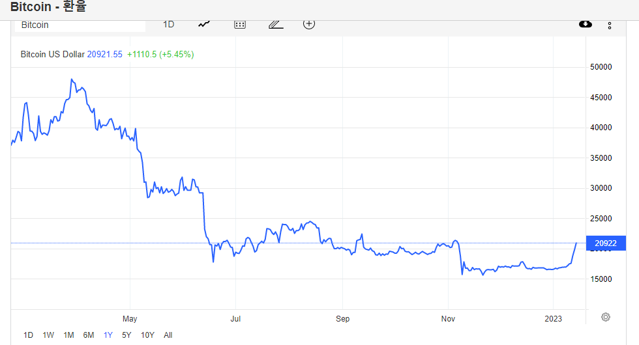Click the 40000 axis label
Screen dimensions: 639x345
tap(601, 128)
